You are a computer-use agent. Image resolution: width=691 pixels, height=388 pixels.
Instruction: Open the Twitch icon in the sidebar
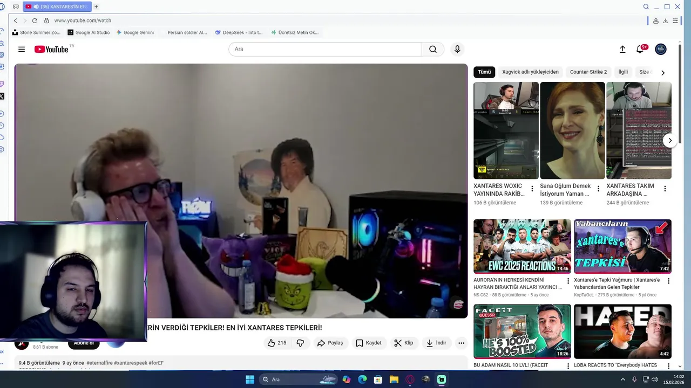tap(2, 84)
